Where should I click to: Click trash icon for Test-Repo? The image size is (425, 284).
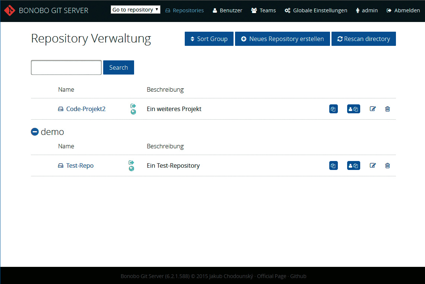[387, 165]
